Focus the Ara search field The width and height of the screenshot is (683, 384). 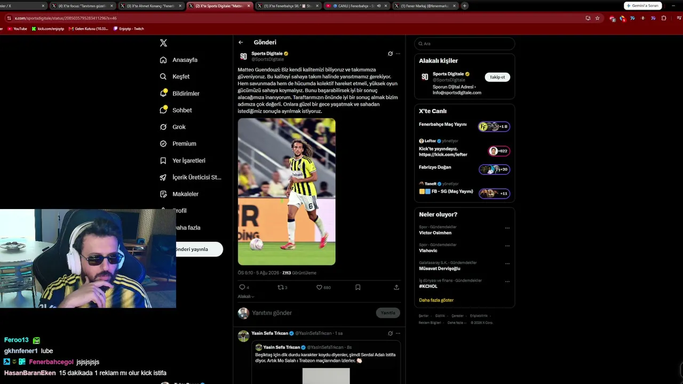point(465,44)
